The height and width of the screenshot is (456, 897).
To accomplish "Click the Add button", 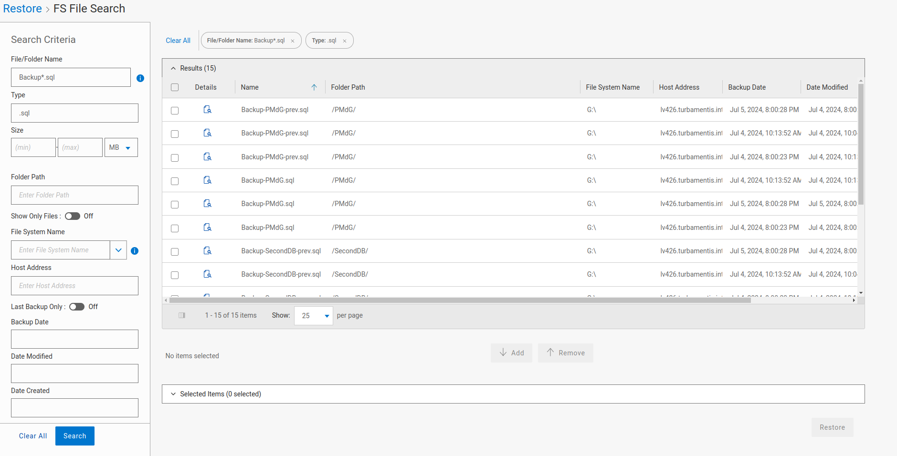I will point(511,353).
